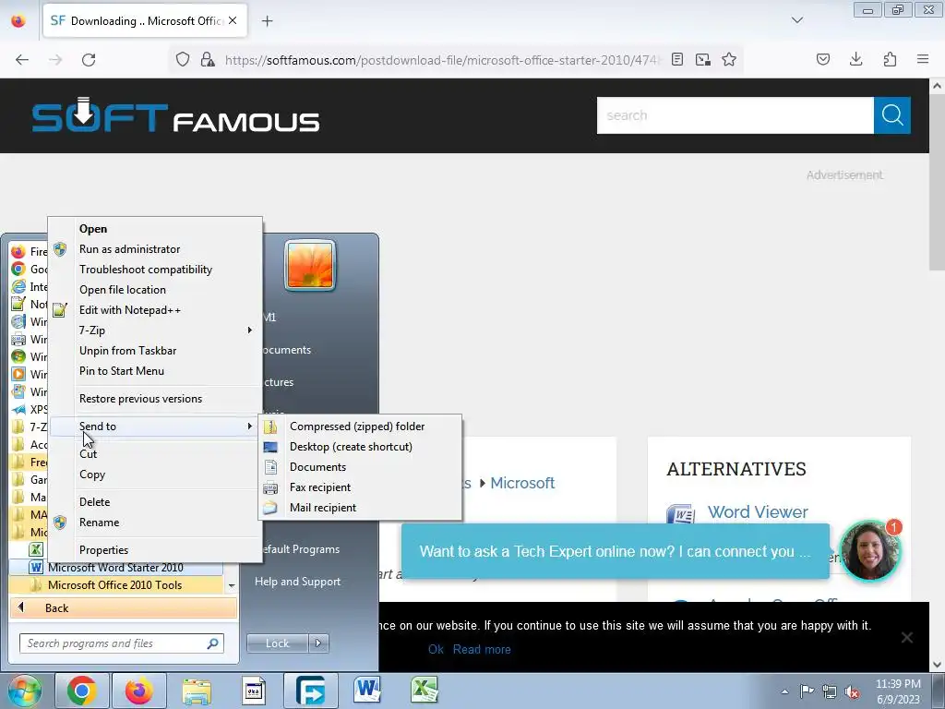Open Help and Support in Start menu
This screenshot has height=709, width=945.
298,582
